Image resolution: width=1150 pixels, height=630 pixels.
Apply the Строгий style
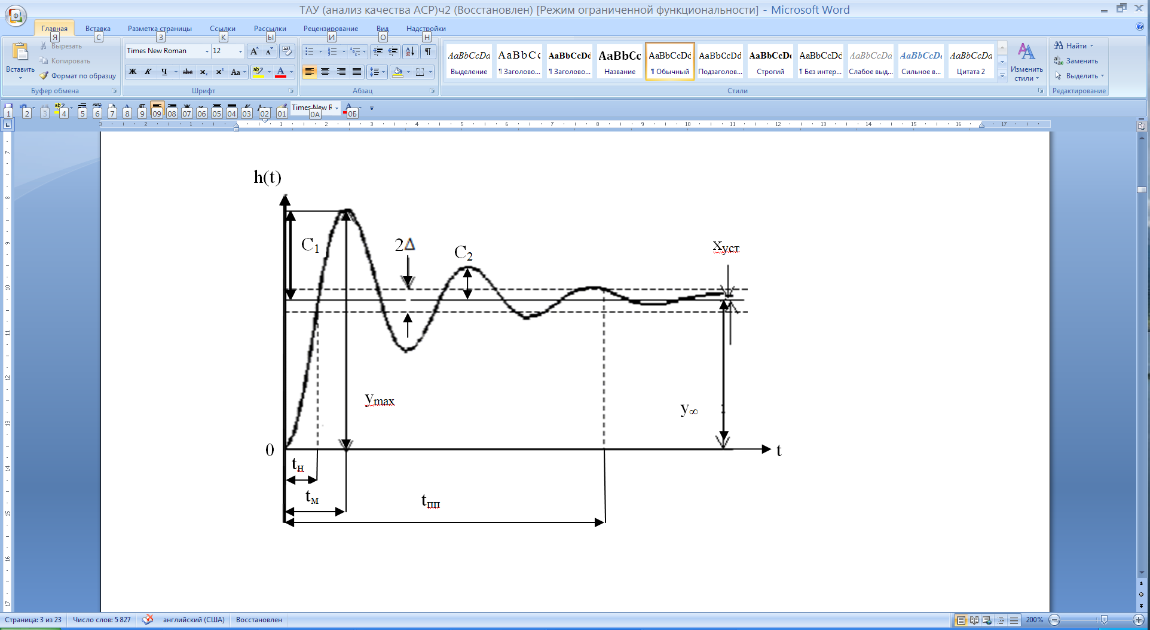pos(770,62)
